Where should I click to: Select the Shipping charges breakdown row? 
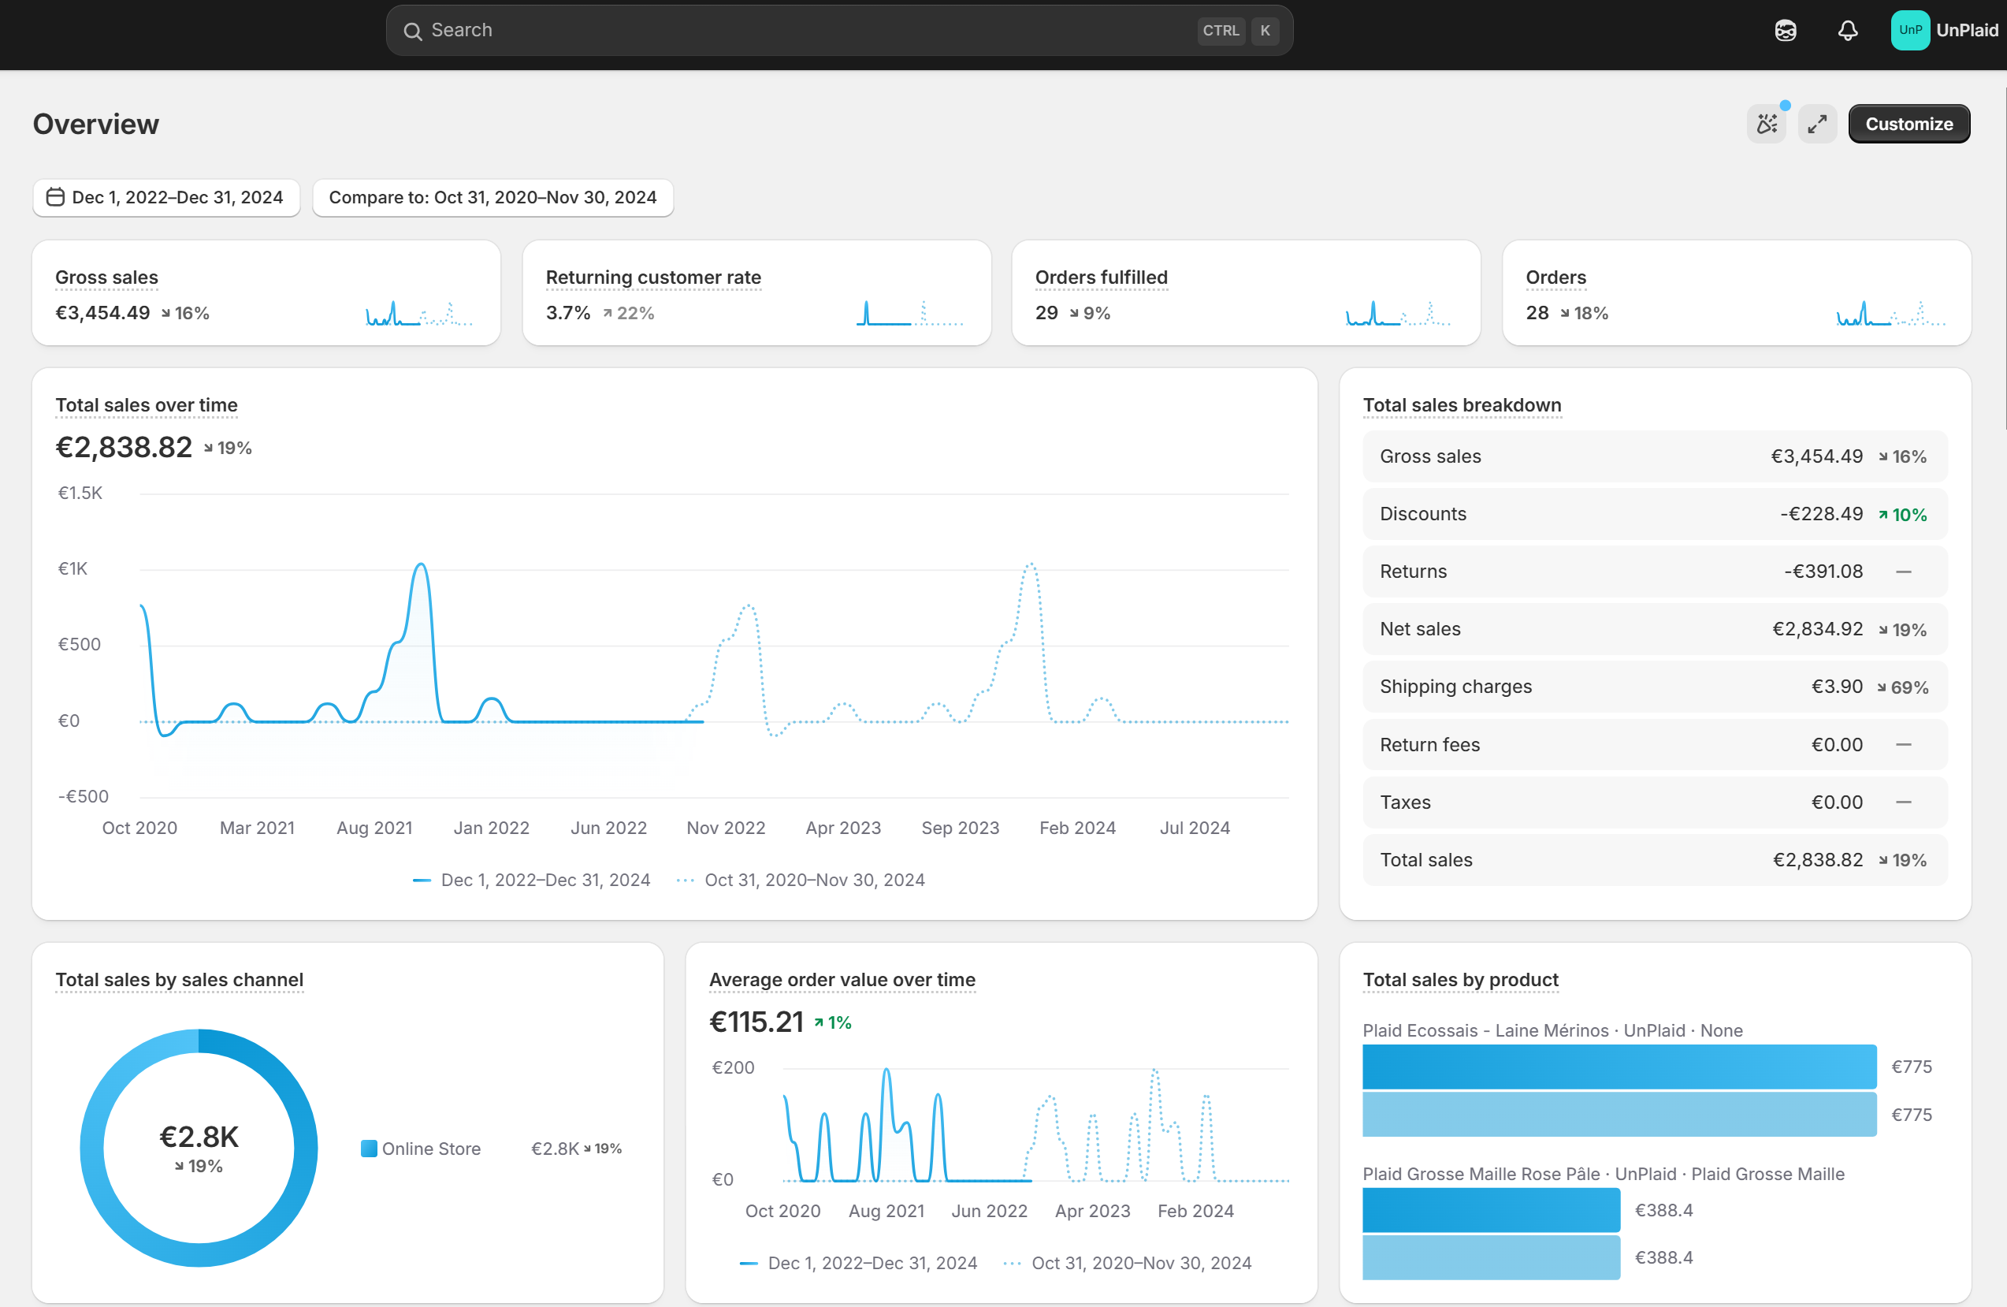pyautogui.click(x=1655, y=687)
